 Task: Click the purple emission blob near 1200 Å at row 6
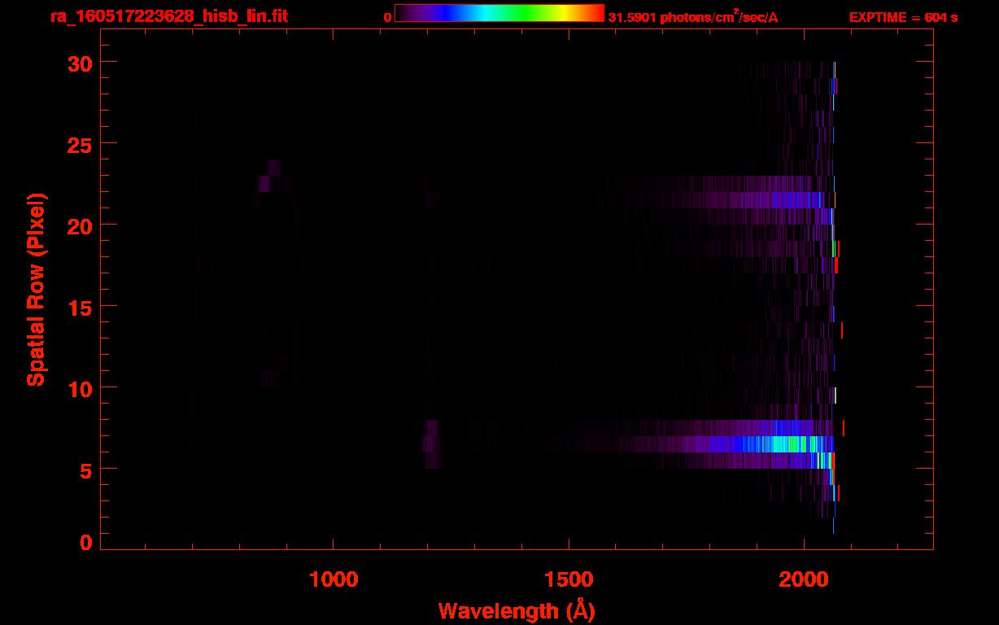[431, 444]
